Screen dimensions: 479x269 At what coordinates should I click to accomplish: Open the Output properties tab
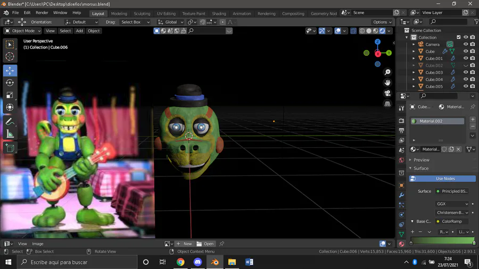click(x=401, y=131)
